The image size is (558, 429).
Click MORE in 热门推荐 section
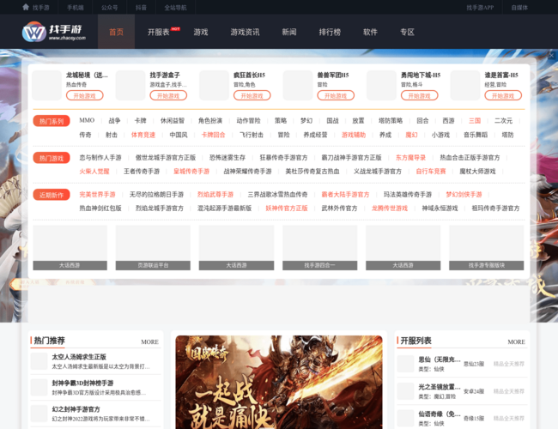150,341
